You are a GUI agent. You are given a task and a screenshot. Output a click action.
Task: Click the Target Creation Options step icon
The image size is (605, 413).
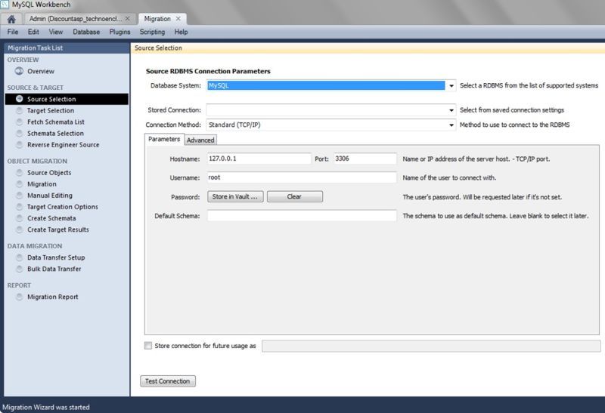click(x=19, y=207)
